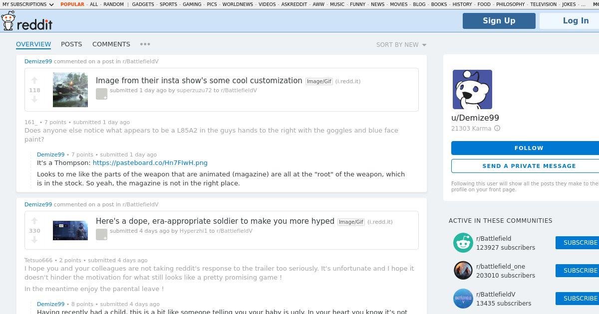Viewport: 599px width, 314px height.
Task: Send a private message to Demize99
Action: pos(525,166)
